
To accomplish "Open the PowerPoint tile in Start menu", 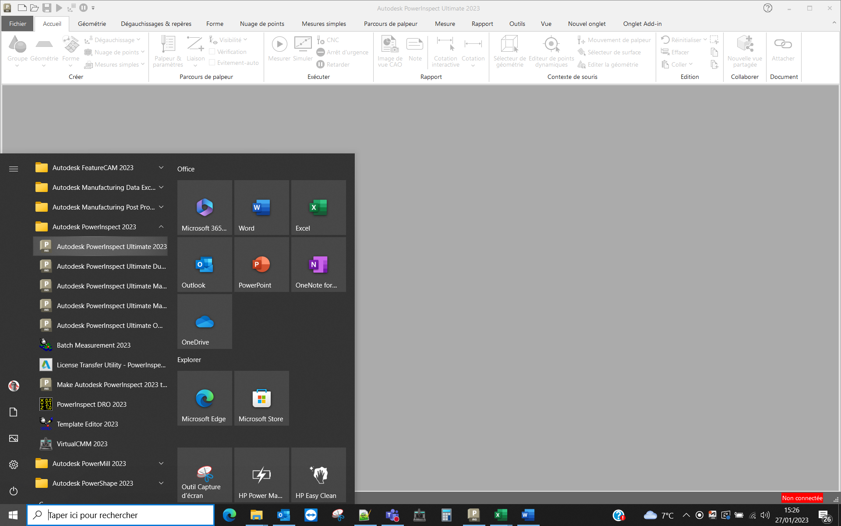I will point(261,264).
